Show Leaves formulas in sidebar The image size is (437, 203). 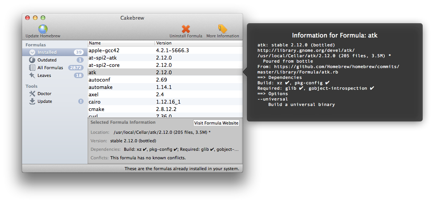coord(55,75)
